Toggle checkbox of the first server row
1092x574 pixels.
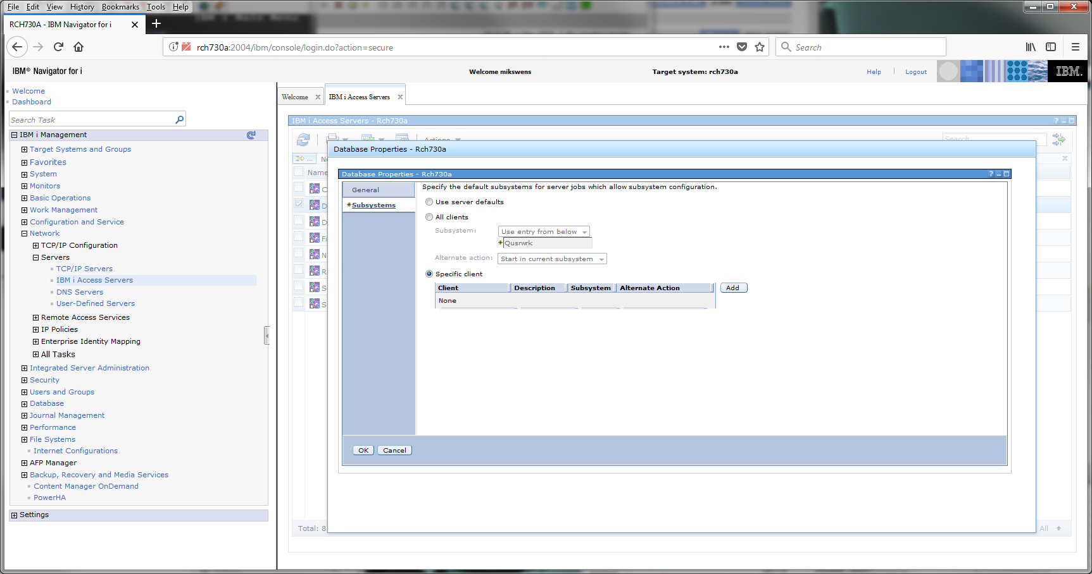[298, 187]
